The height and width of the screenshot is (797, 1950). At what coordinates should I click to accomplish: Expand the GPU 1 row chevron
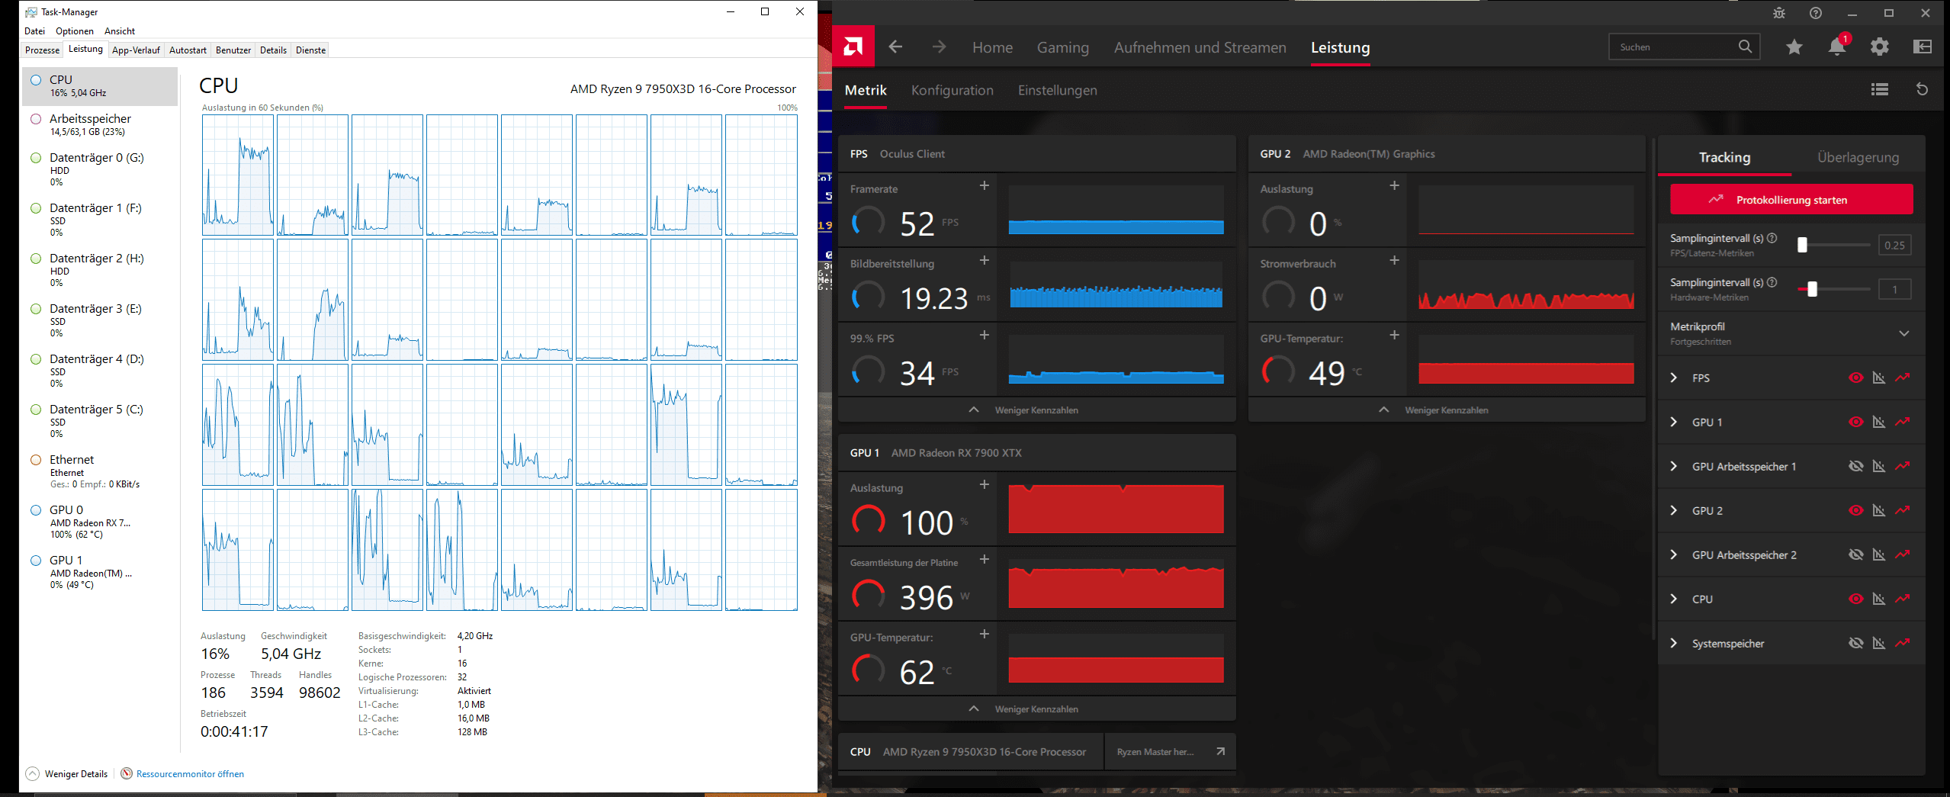pyautogui.click(x=1674, y=422)
